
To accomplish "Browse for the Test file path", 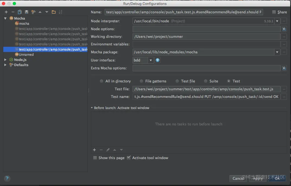I will pyautogui.click(x=284, y=89).
